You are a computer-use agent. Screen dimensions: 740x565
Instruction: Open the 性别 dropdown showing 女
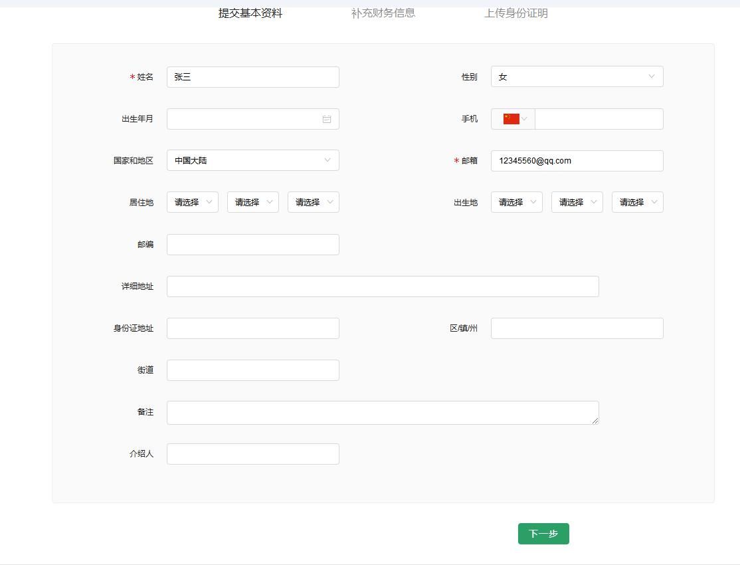pos(575,76)
